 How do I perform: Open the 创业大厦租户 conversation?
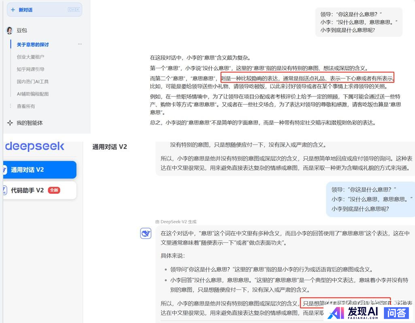(x=30, y=57)
